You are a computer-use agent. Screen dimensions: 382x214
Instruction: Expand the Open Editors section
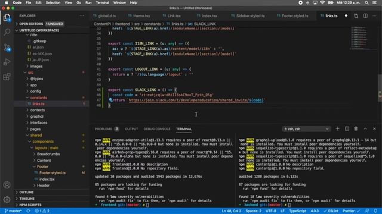coord(52,24)
